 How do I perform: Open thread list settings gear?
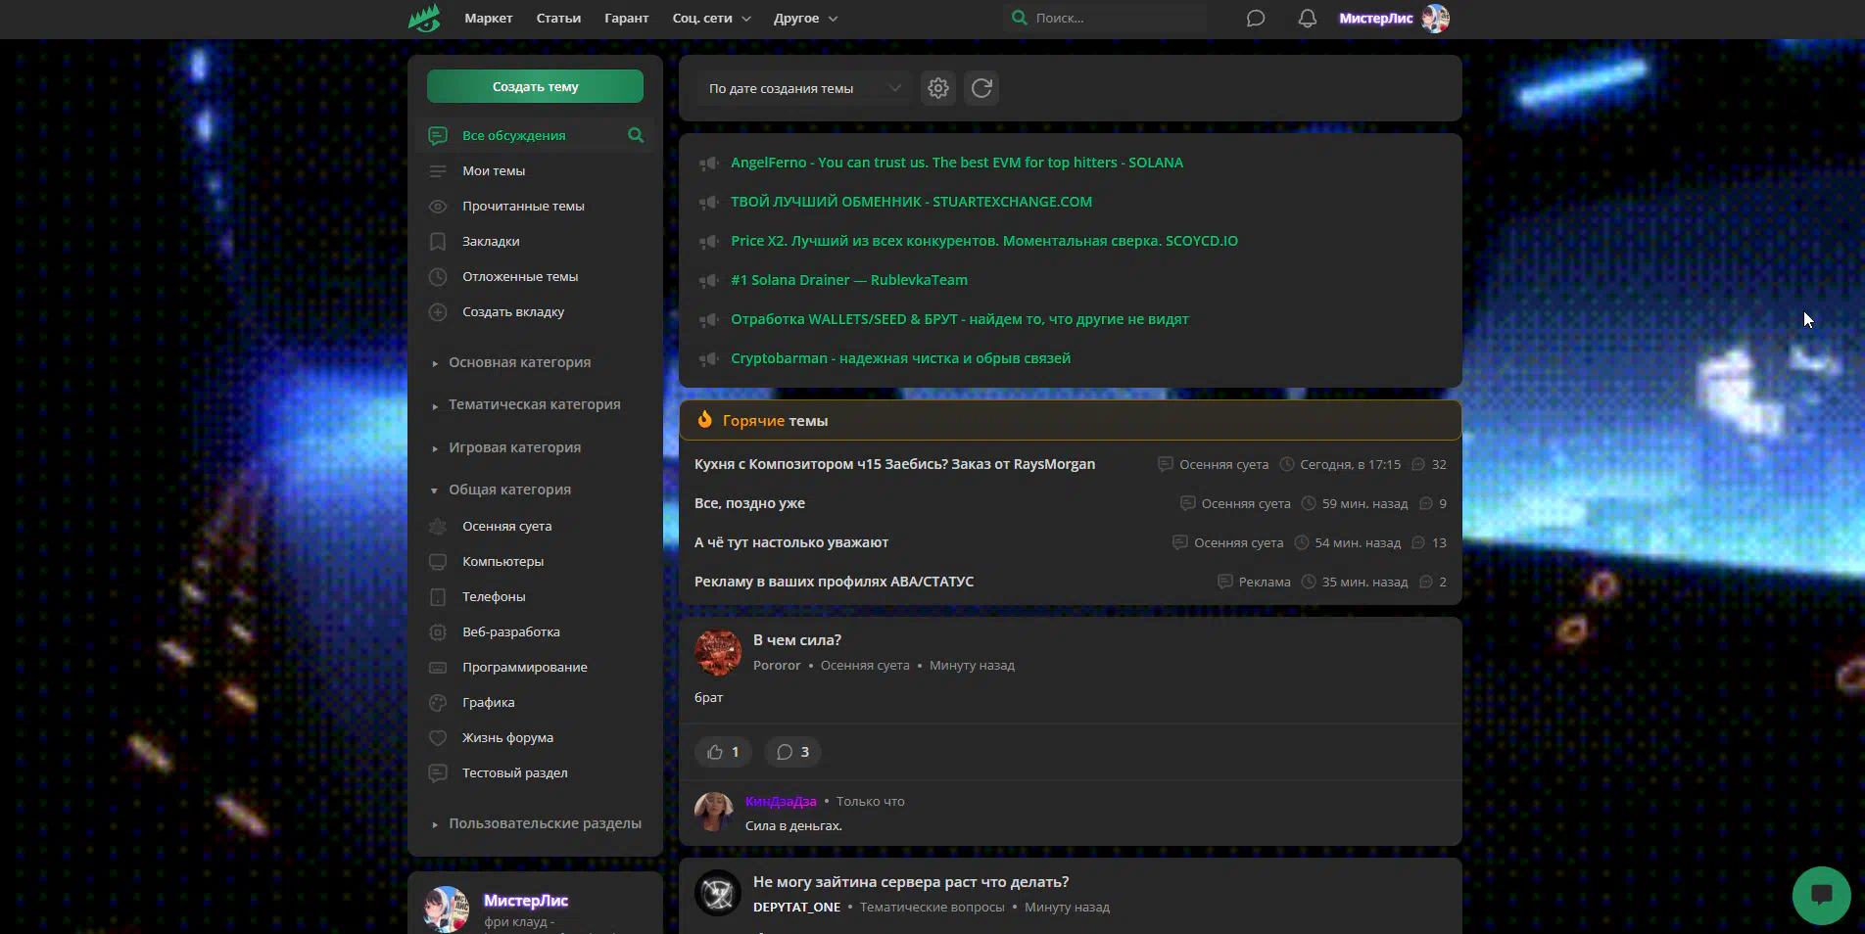[938, 88]
